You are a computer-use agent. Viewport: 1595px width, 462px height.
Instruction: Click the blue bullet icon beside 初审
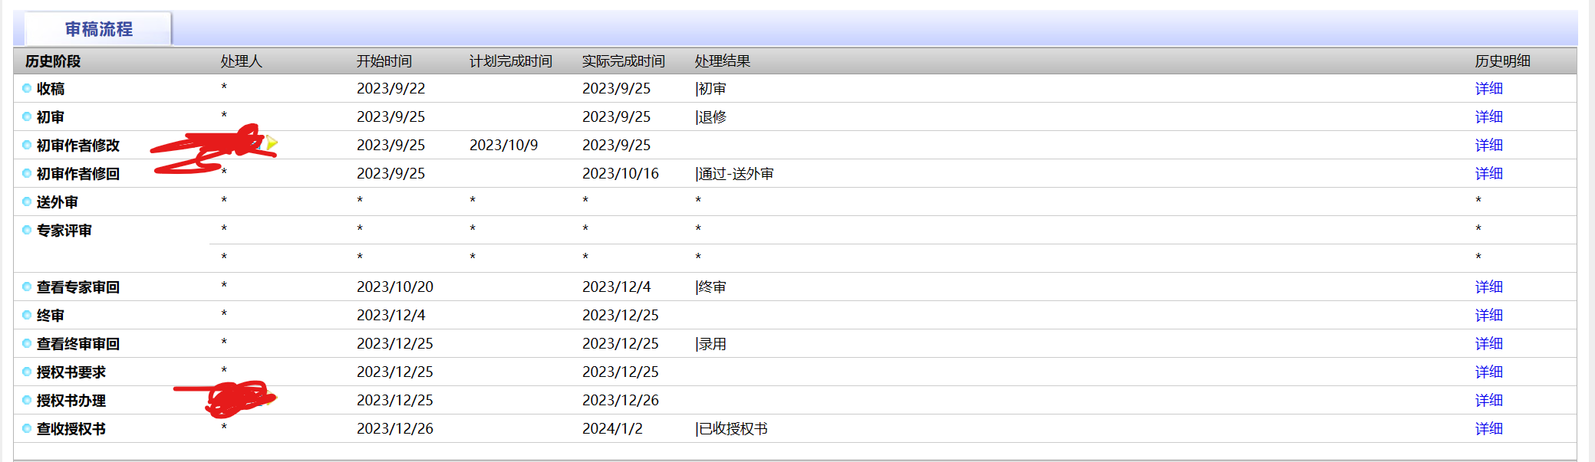(x=27, y=117)
